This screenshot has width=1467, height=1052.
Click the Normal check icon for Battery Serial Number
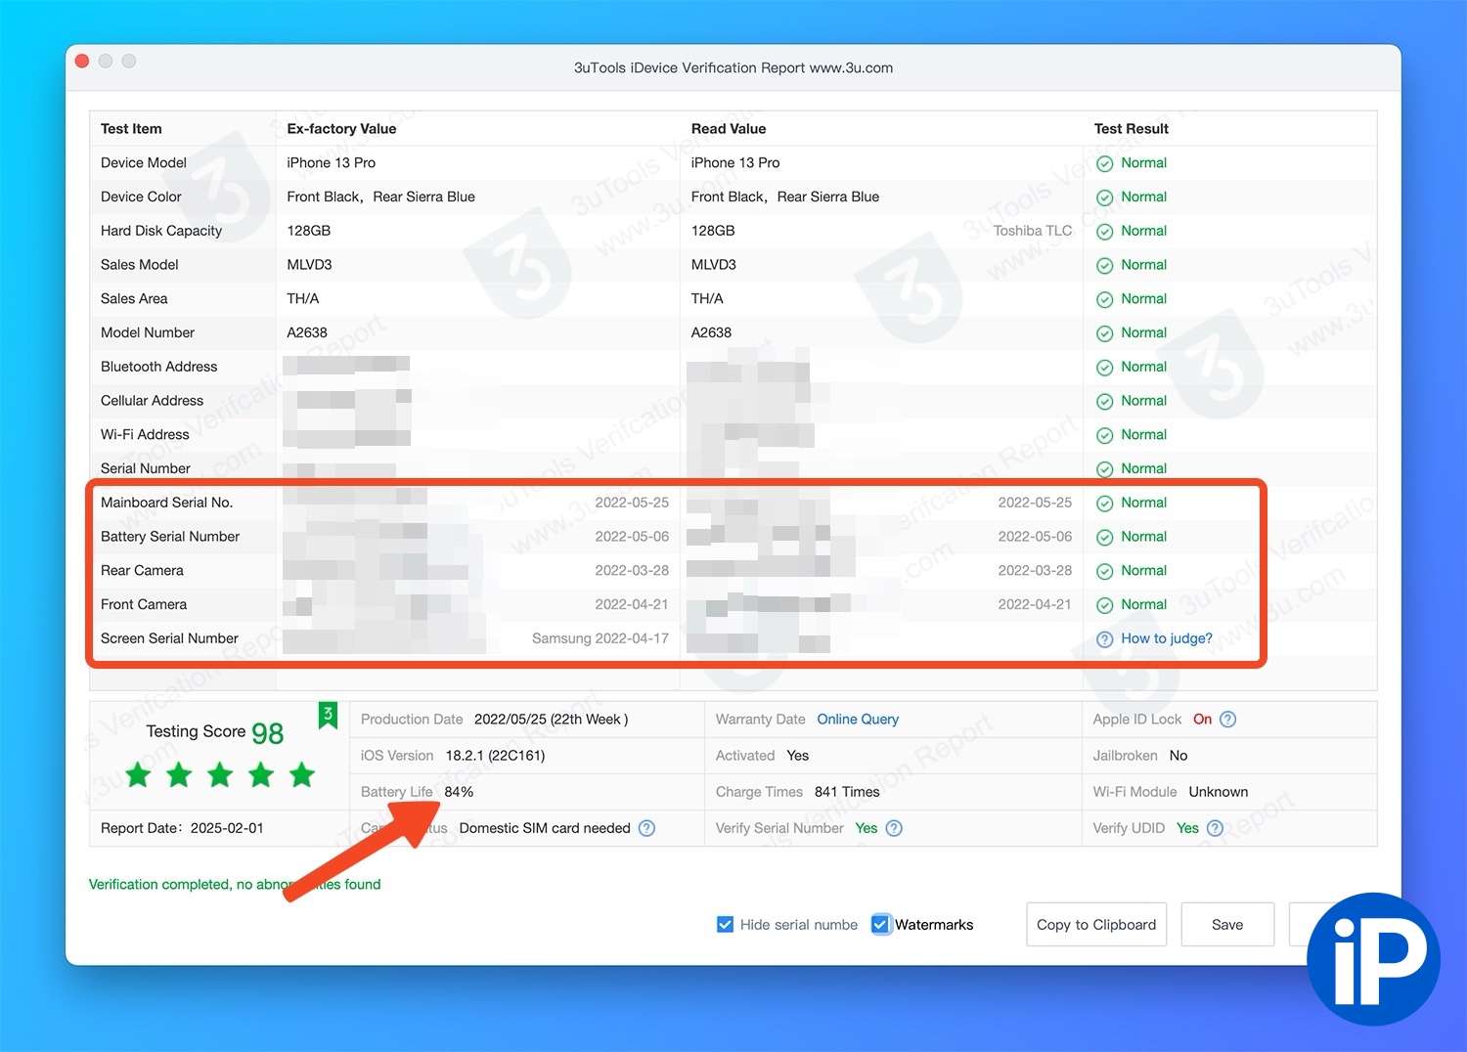[1104, 538]
